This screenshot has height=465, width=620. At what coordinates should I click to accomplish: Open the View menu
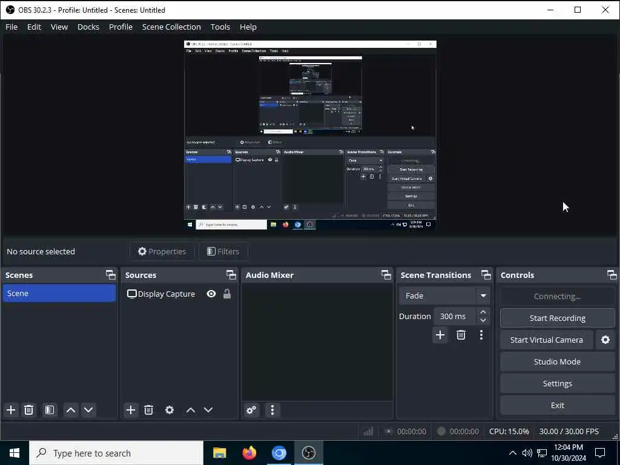[x=59, y=27]
